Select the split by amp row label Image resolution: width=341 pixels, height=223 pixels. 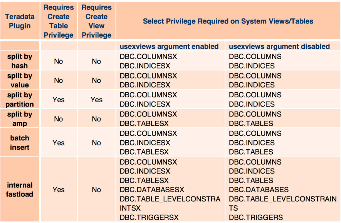click(20, 119)
